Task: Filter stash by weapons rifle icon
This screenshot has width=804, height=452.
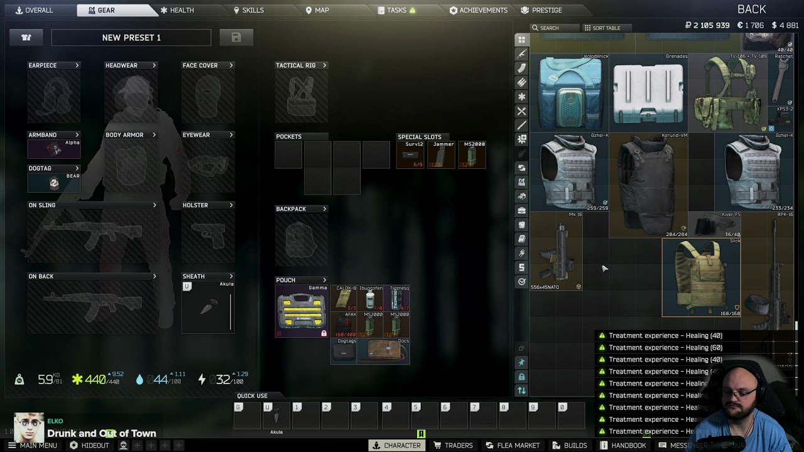Action: pyautogui.click(x=521, y=54)
